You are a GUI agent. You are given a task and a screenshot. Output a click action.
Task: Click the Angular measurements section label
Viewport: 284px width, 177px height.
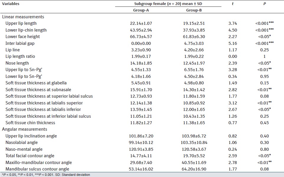pos(25,129)
